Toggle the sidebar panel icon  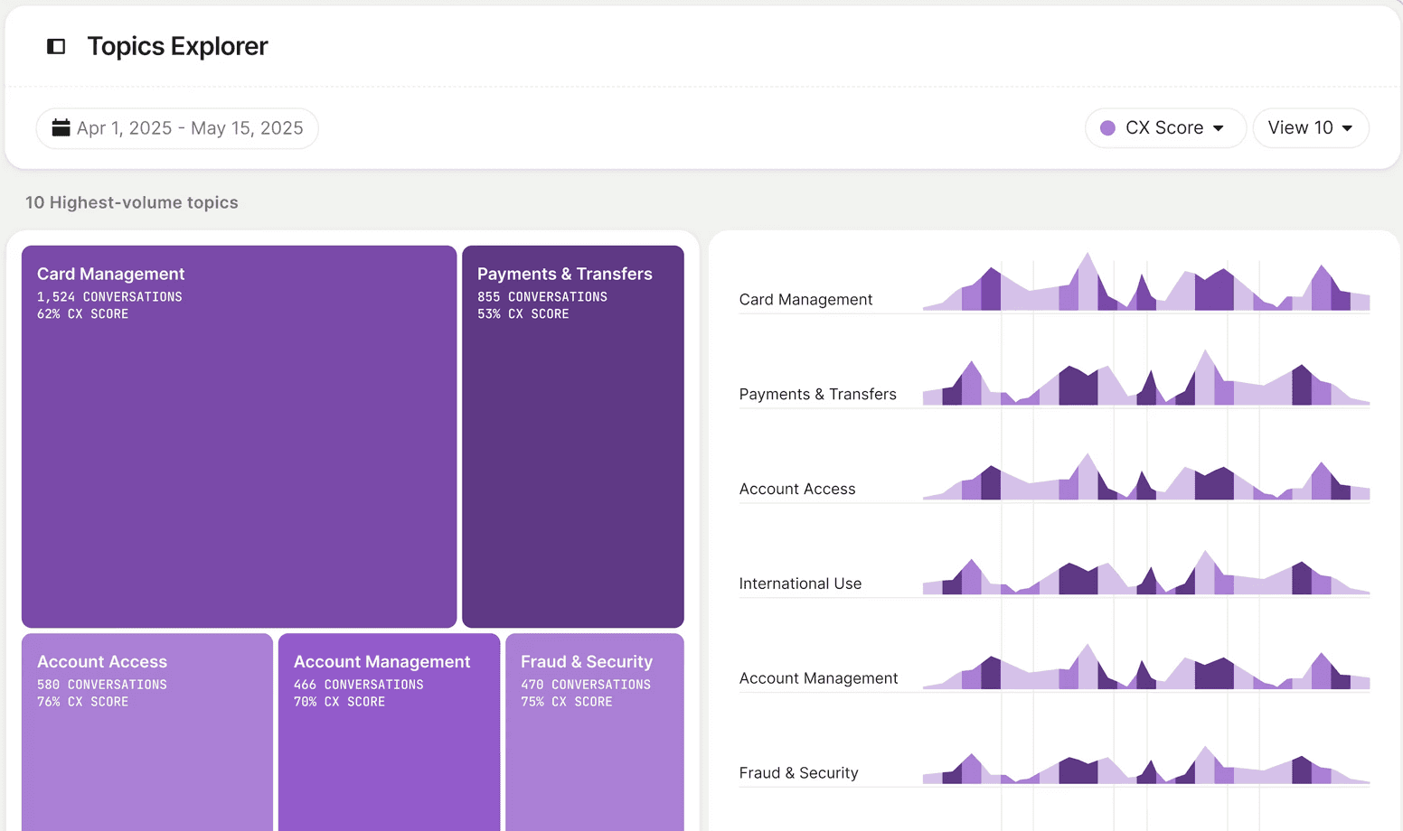(x=56, y=46)
